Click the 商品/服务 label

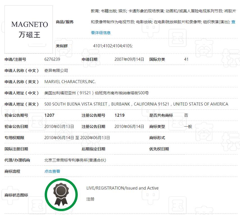(x=65, y=22)
